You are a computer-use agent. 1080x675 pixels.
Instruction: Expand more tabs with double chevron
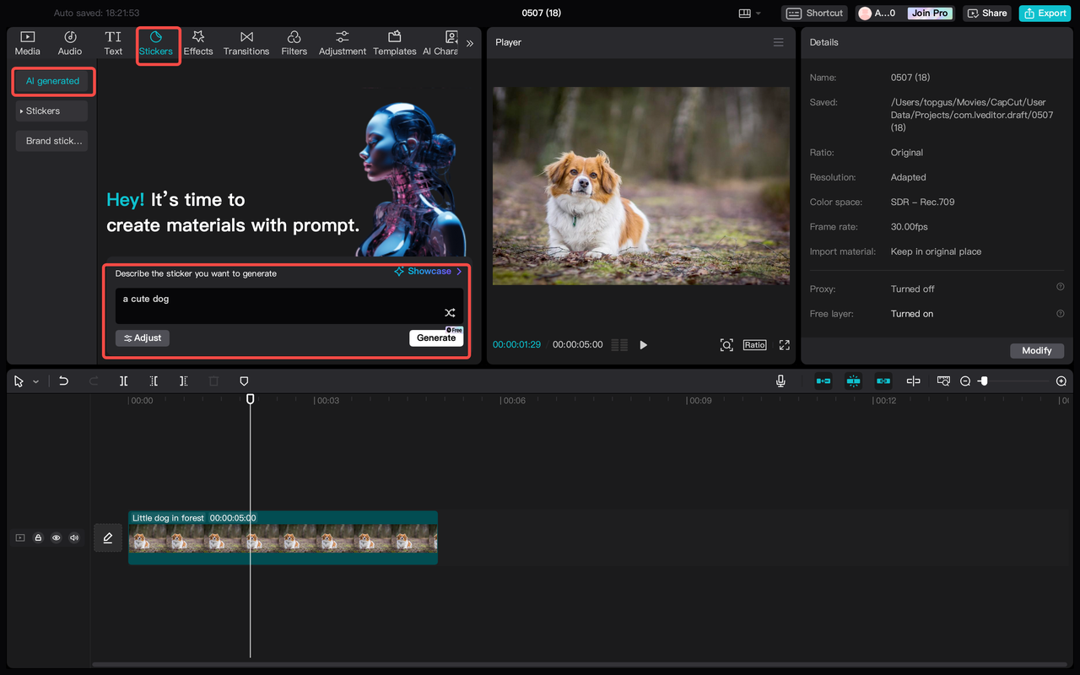(x=470, y=43)
